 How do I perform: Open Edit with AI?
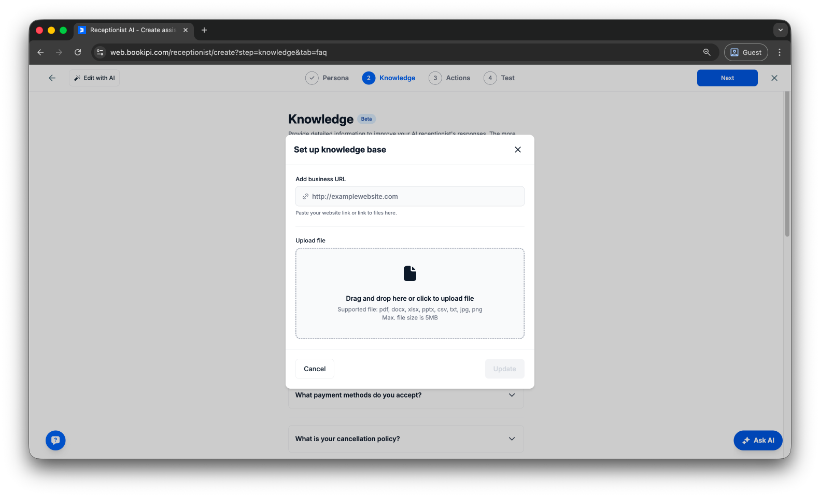(x=94, y=78)
